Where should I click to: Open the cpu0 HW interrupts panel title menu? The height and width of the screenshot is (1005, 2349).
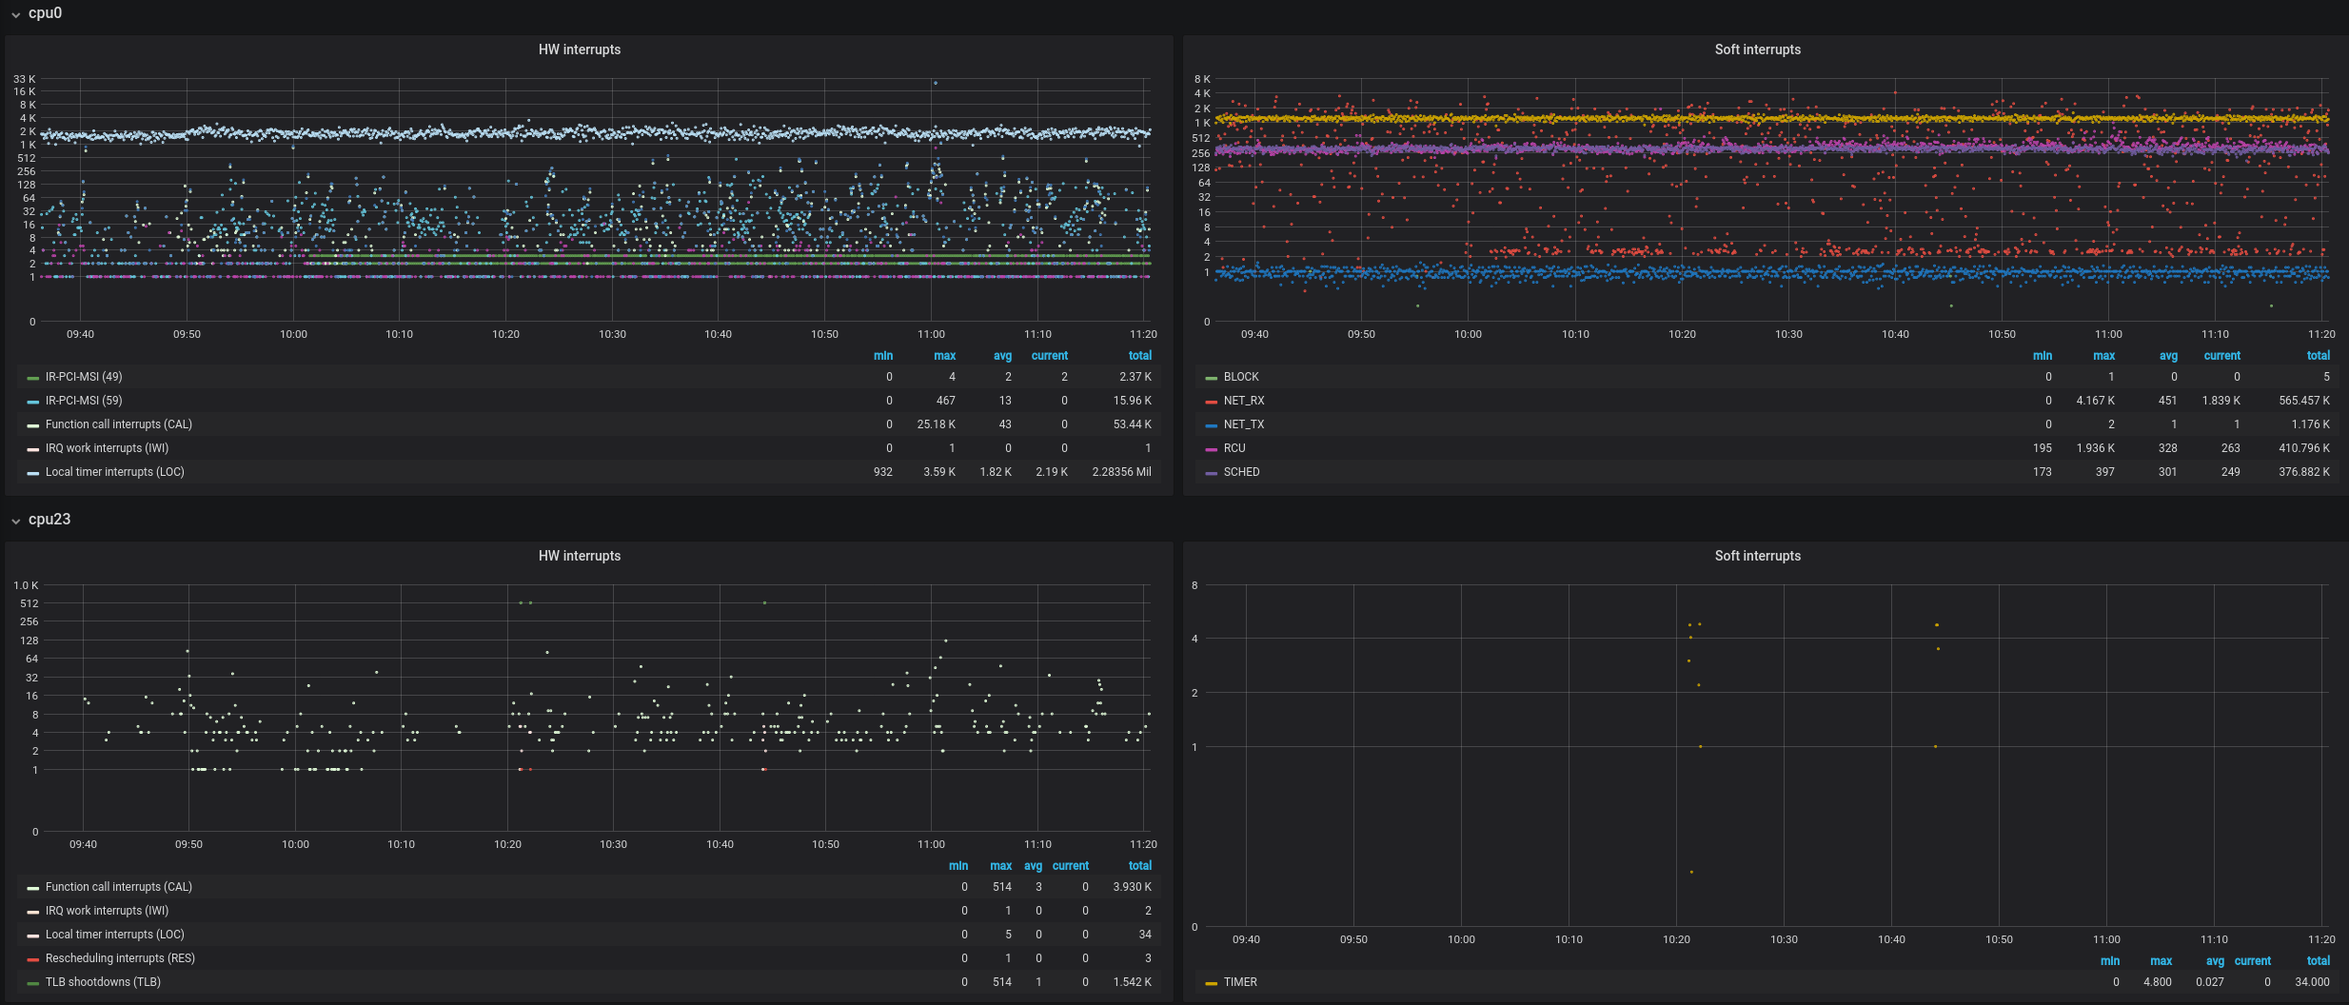(580, 49)
